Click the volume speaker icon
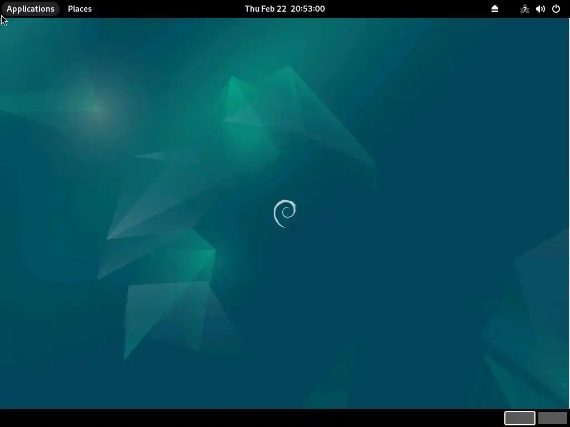The image size is (570, 427). pos(540,9)
